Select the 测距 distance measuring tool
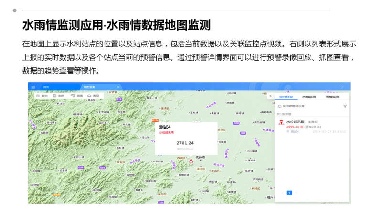The height and width of the screenshot is (215, 382). tap(58, 96)
